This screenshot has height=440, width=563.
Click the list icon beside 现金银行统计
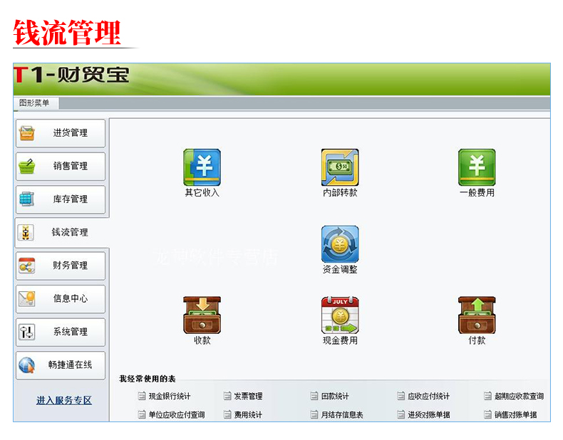coord(142,396)
